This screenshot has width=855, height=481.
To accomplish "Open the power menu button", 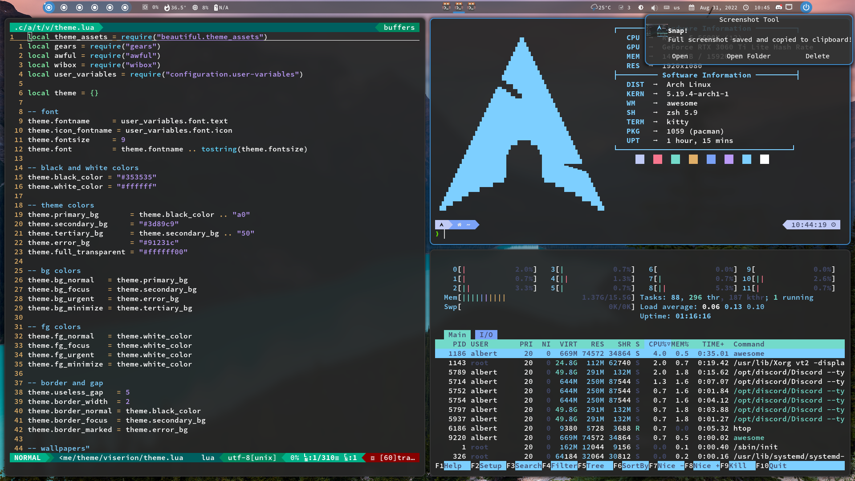I will point(806,7).
